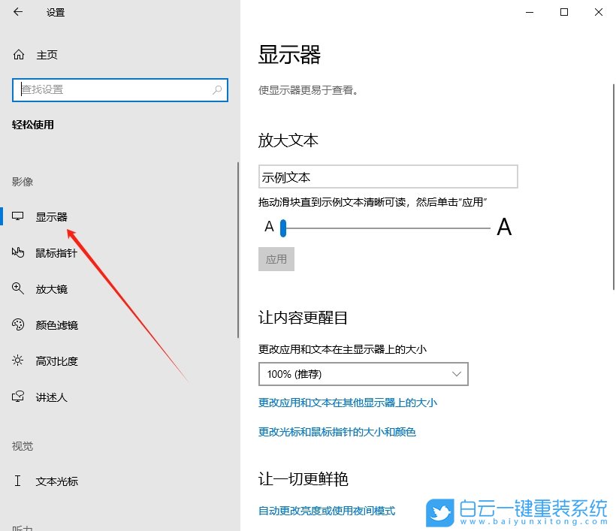Open 颜色滤镜 settings
The height and width of the screenshot is (531, 616).
56,324
